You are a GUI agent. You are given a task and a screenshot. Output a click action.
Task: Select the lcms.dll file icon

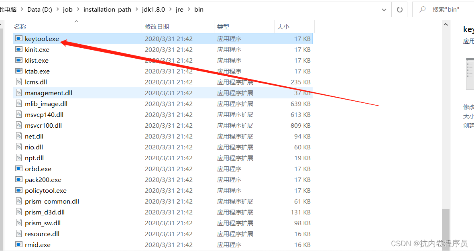pyautogui.click(x=19, y=82)
